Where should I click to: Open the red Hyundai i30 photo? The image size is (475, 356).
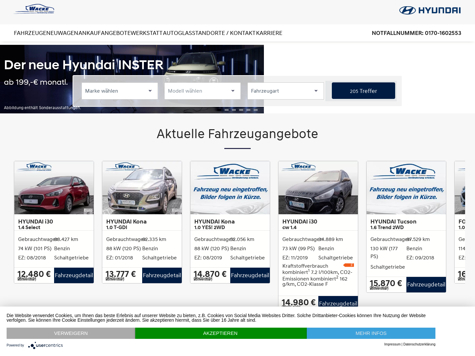[54, 188]
